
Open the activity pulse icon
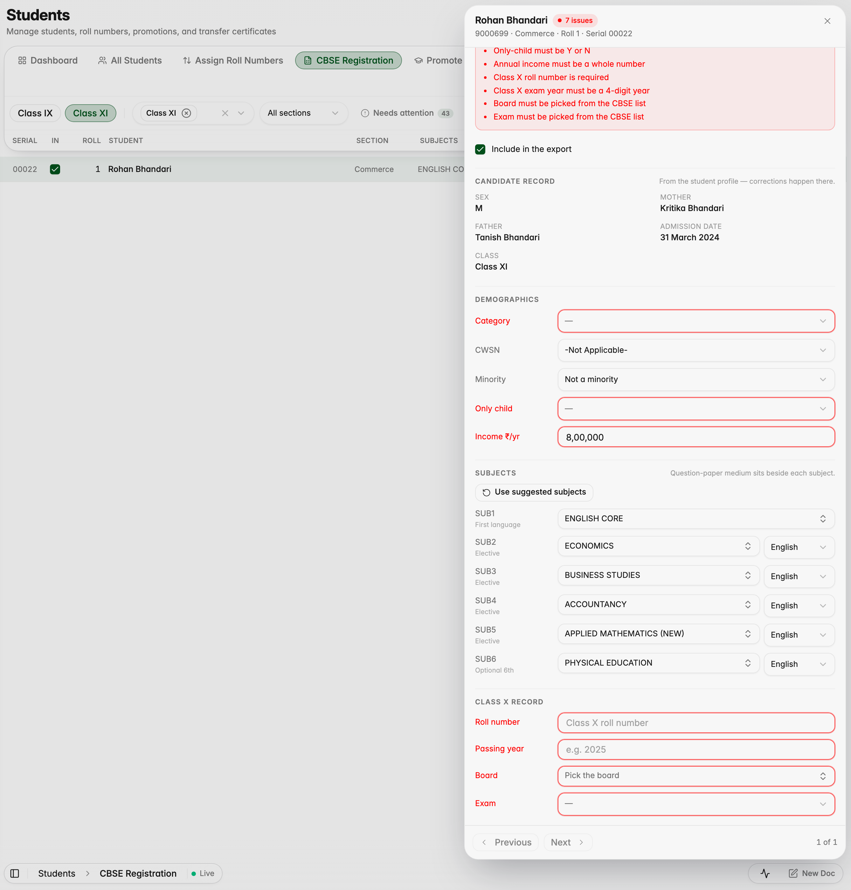click(x=765, y=873)
